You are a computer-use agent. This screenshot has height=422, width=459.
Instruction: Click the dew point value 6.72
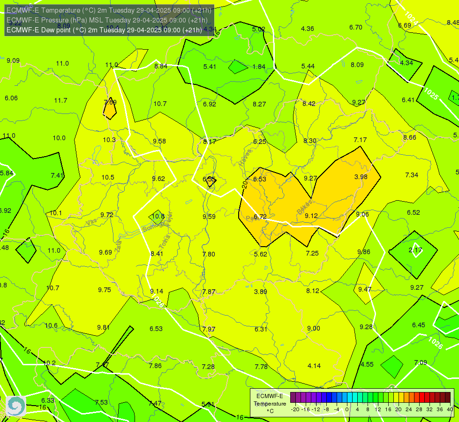pos(260,217)
